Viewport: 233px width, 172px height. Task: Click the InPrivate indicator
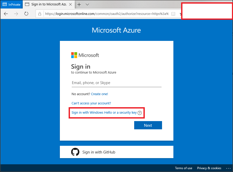coord(11,4)
